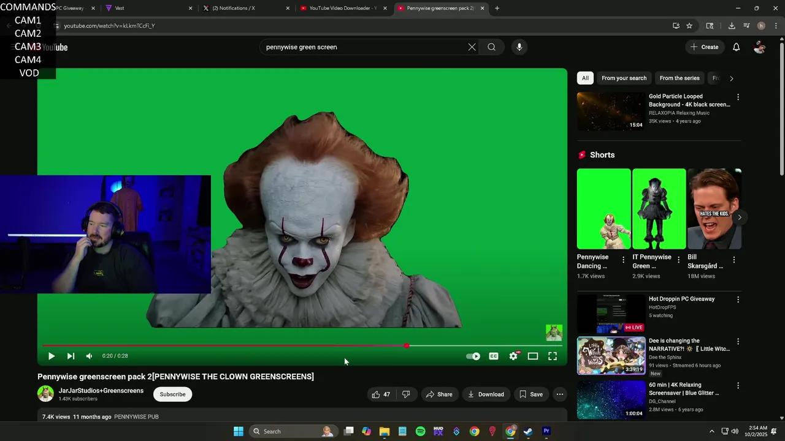This screenshot has height=441, width=785.
Task: Clear the YouTube search box
Action: pos(472,47)
